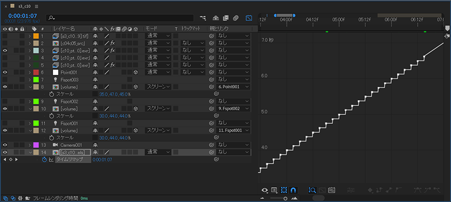Image resolution: width=451 pixels, height=202 pixels.
Task: Click the timeline zoom slider handle
Action: tap(286, 198)
